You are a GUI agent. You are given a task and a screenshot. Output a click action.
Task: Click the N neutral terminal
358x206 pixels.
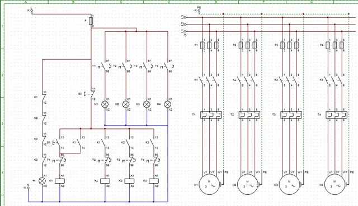28,188
